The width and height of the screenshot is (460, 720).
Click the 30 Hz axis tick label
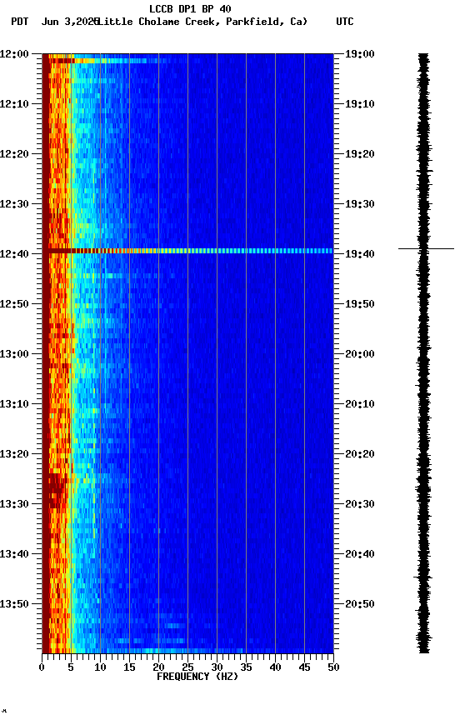point(217,667)
